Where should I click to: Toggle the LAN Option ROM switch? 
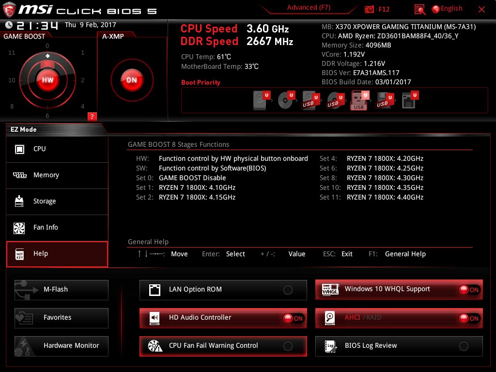pos(288,290)
